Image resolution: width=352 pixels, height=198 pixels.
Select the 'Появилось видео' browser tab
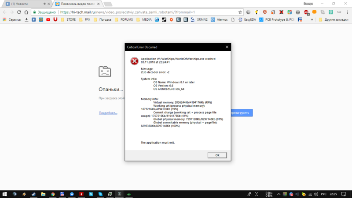coord(77,4)
